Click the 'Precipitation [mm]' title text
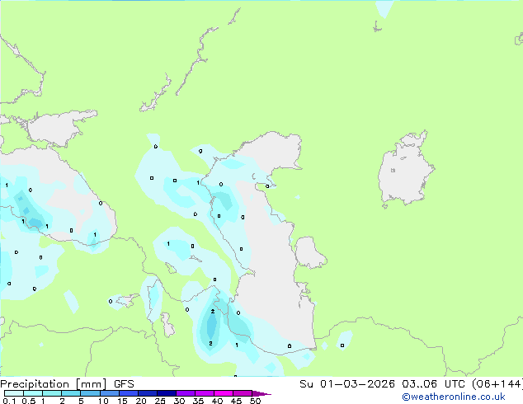523x404 pixels. click(54, 384)
